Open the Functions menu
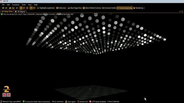The height and width of the screenshot is (103, 184). click(x=16, y=5)
